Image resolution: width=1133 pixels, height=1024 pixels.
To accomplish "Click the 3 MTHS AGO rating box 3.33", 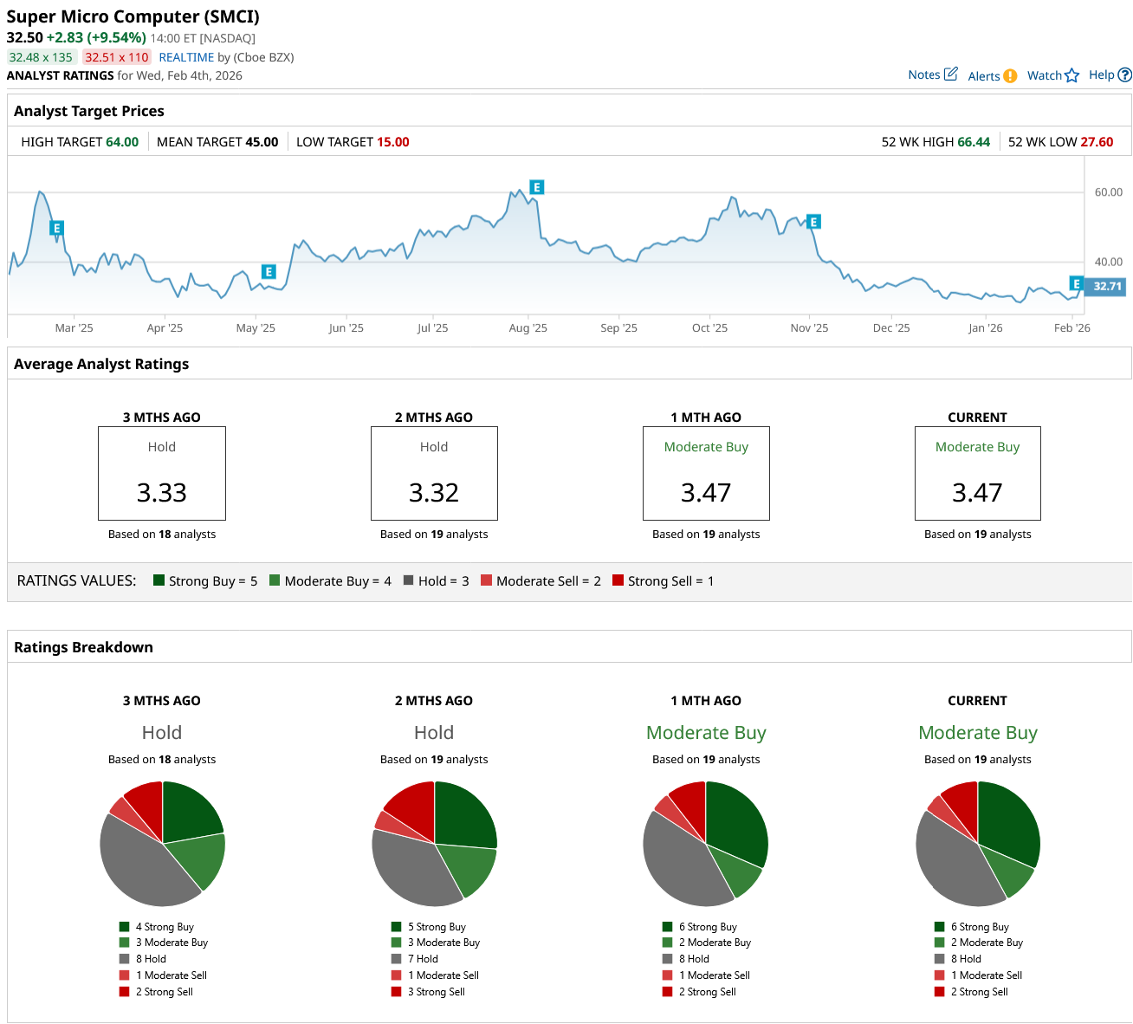I will click(162, 473).
